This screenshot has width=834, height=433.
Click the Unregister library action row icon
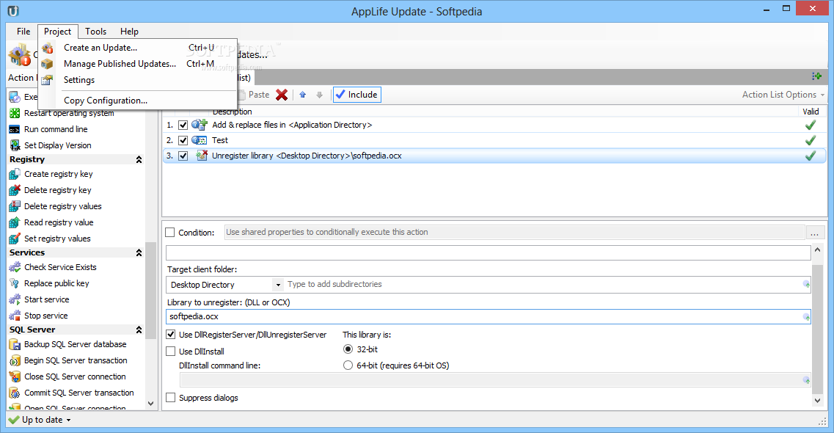(202, 156)
